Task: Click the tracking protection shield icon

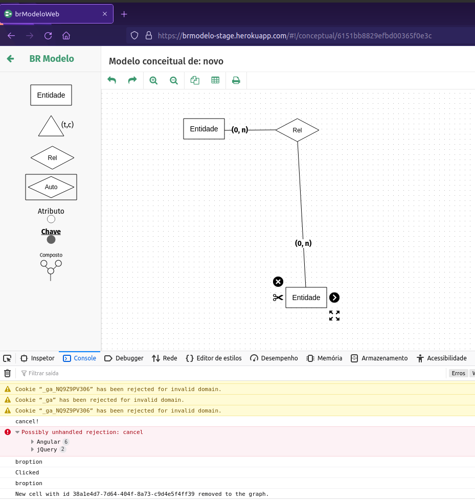Action: pyautogui.click(x=134, y=36)
